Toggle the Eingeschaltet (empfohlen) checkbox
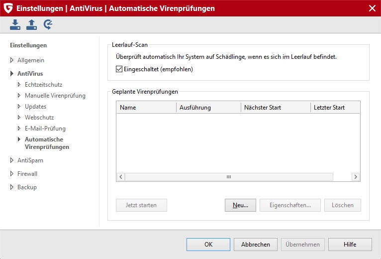381x259 pixels. coord(119,69)
